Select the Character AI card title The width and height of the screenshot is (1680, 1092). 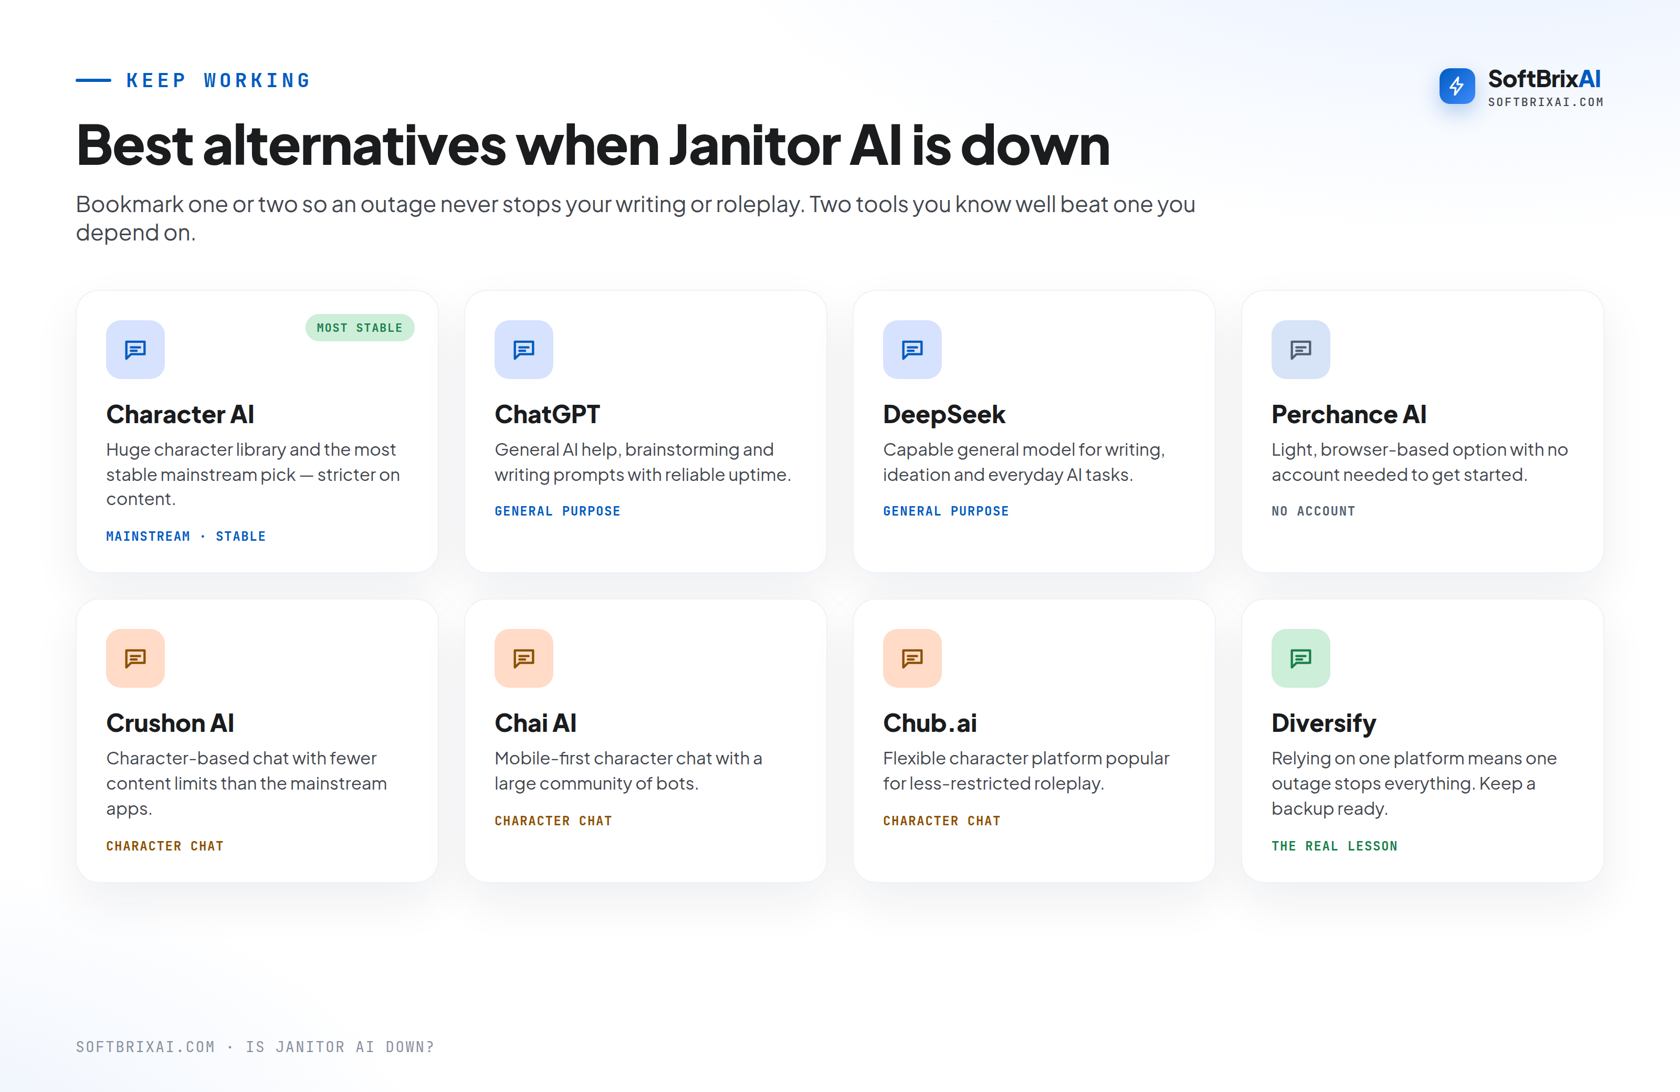click(180, 414)
